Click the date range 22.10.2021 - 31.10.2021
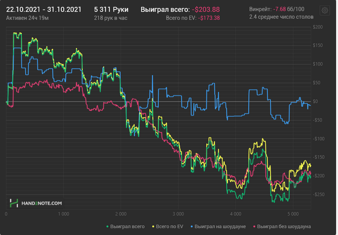The width and height of the screenshot is (338, 235). click(43, 9)
